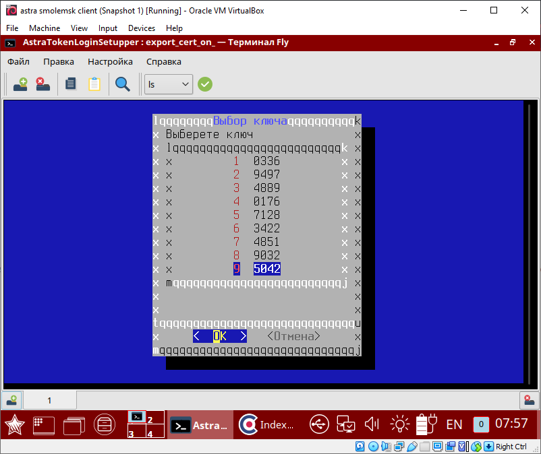Open the network connections tray icon

pos(346,424)
